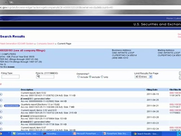Switch to PowerPoint Slide Show taskbar item
This screenshot has height=136, width=181.
tap(116, 134)
